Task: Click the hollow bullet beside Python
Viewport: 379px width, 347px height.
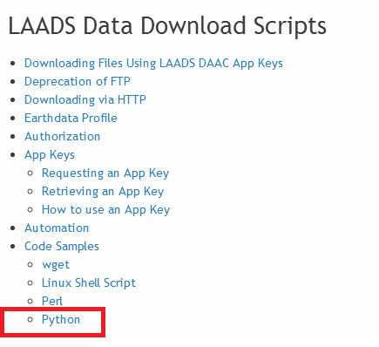Action: point(30,320)
